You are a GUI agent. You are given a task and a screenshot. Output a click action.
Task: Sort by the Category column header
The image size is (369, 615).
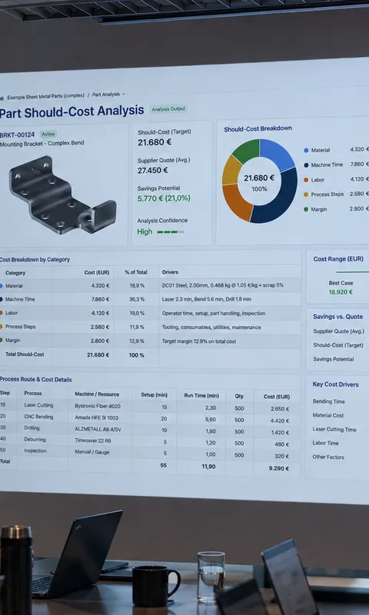coord(15,273)
